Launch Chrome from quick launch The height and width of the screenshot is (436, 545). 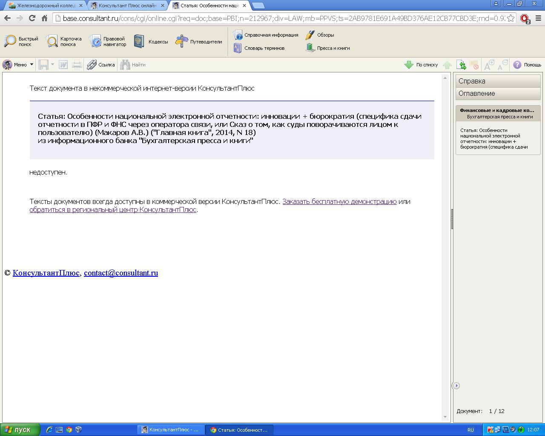(69, 430)
